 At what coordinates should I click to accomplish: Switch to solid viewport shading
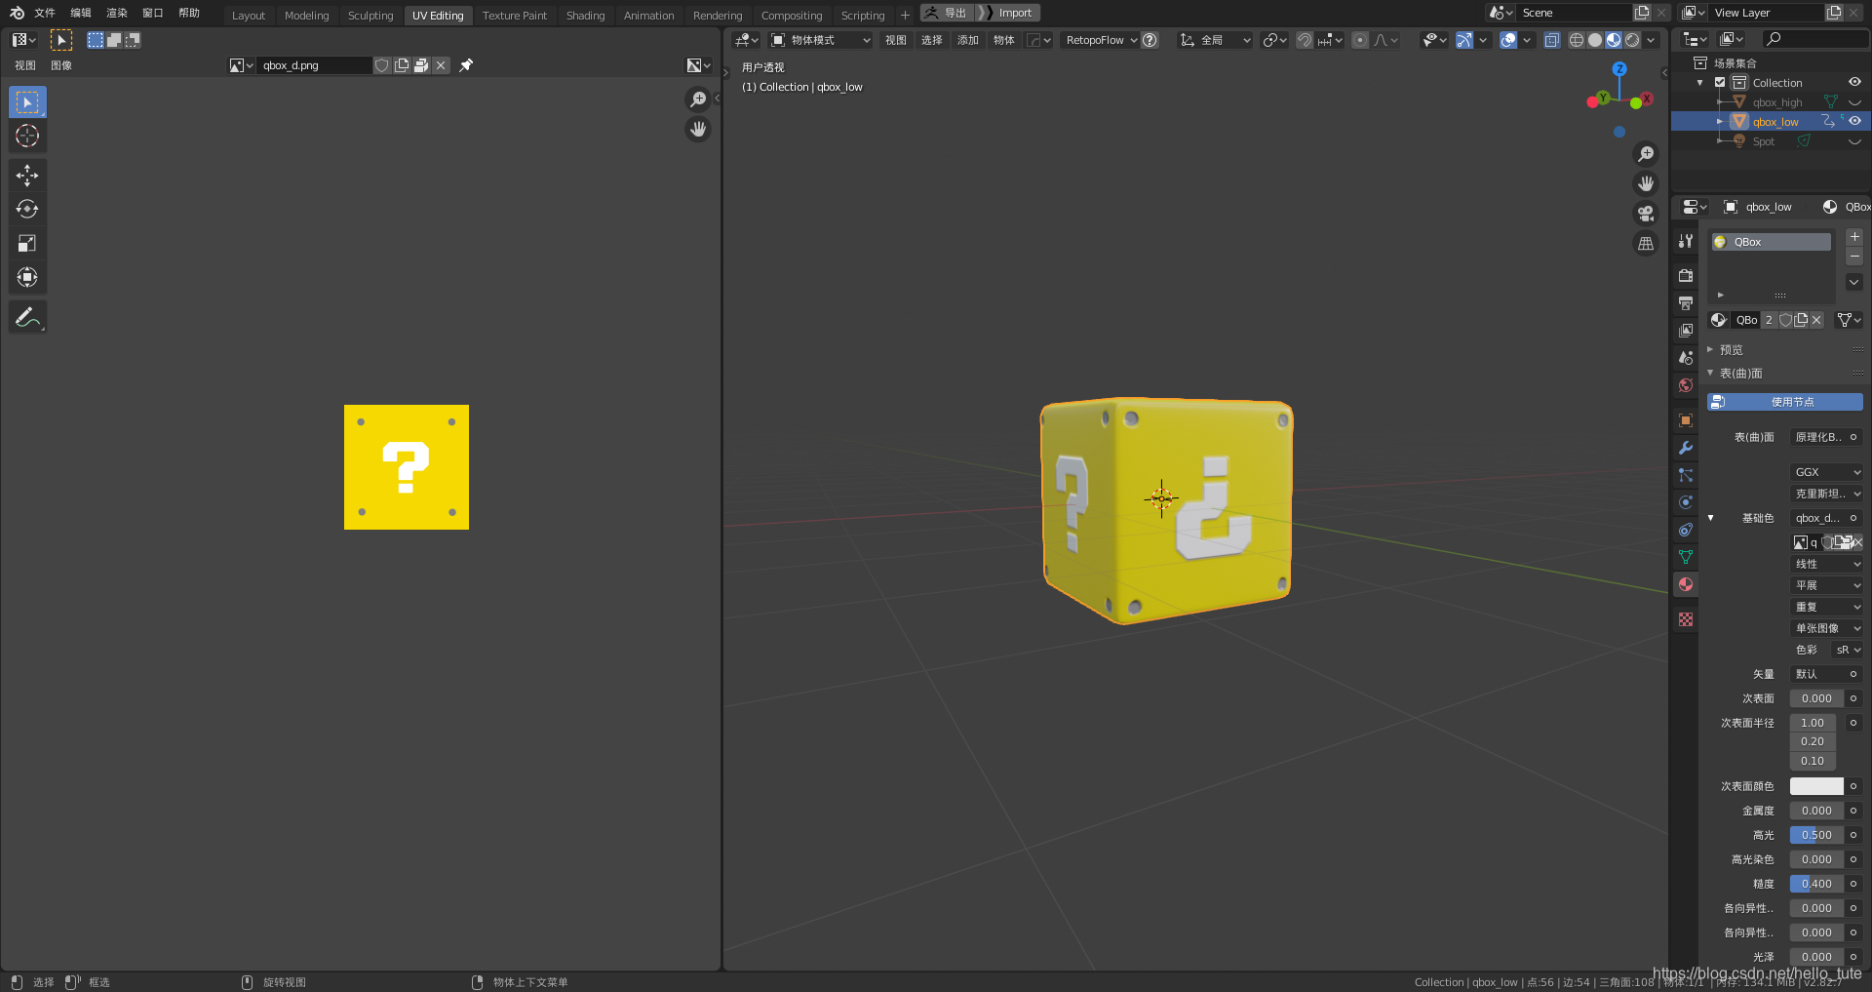coord(1595,40)
